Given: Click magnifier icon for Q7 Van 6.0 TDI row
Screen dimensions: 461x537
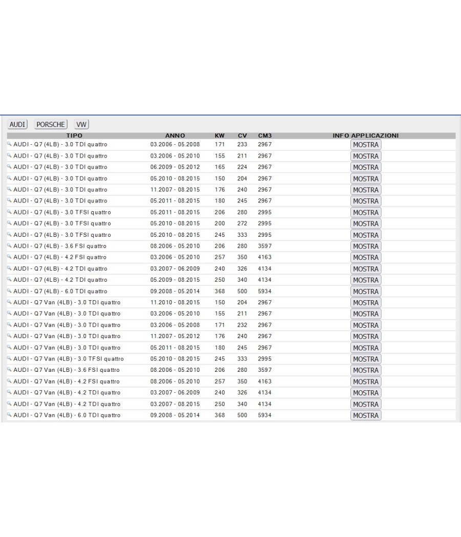Looking at the screenshot, I should 9,415.
